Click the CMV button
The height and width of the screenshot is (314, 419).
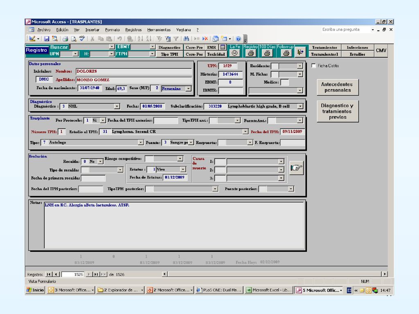click(x=381, y=50)
